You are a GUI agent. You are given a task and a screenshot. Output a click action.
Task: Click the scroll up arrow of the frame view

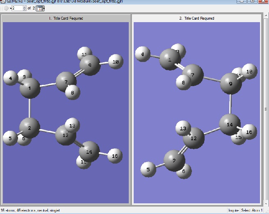(x=266, y=16)
